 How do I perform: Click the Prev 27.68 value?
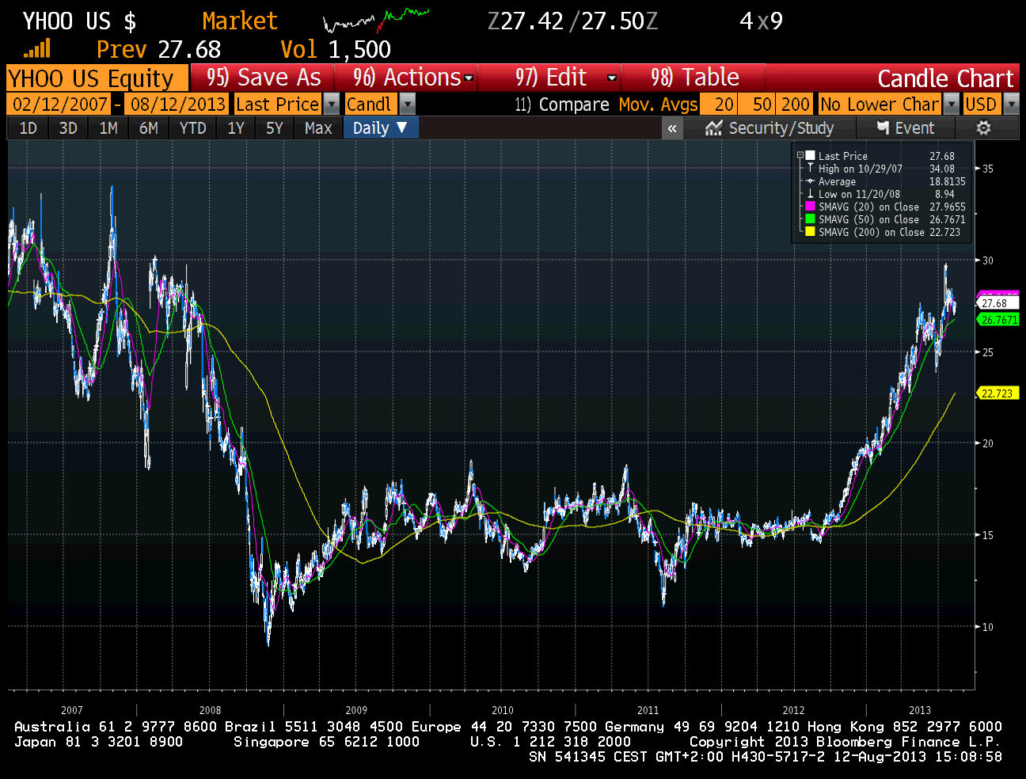(158, 49)
